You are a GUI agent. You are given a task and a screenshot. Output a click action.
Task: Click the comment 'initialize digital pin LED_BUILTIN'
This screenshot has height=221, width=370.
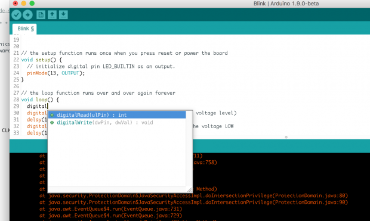pos(101,67)
